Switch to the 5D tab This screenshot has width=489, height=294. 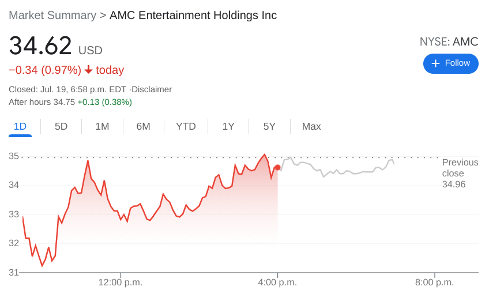click(x=61, y=126)
